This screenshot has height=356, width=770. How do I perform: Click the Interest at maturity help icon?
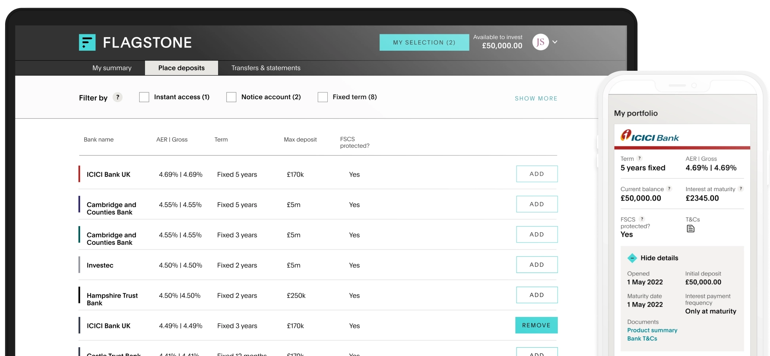pyautogui.click(x=741, y=189)
